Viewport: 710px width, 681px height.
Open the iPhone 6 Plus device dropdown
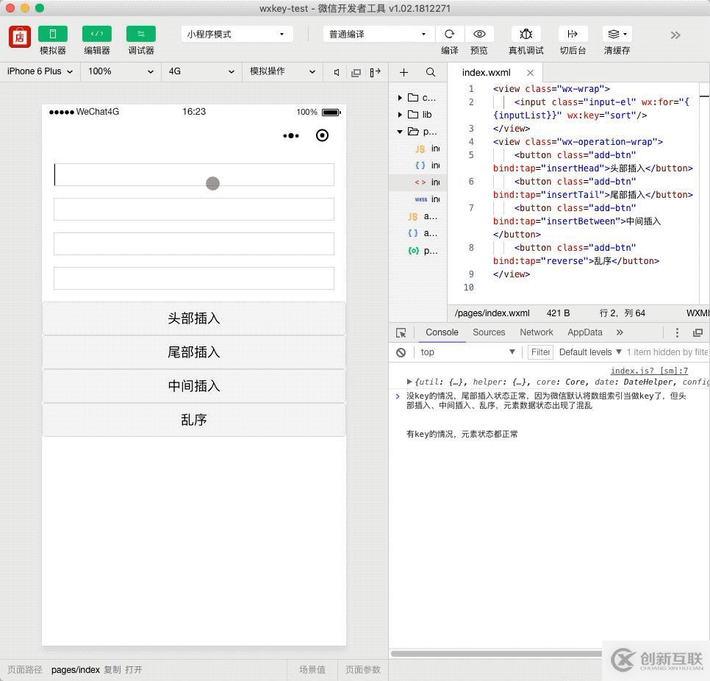(40, 71)
